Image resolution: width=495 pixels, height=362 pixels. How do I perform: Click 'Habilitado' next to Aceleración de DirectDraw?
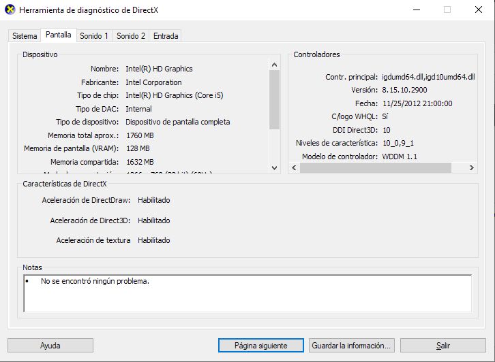[153, 200]
